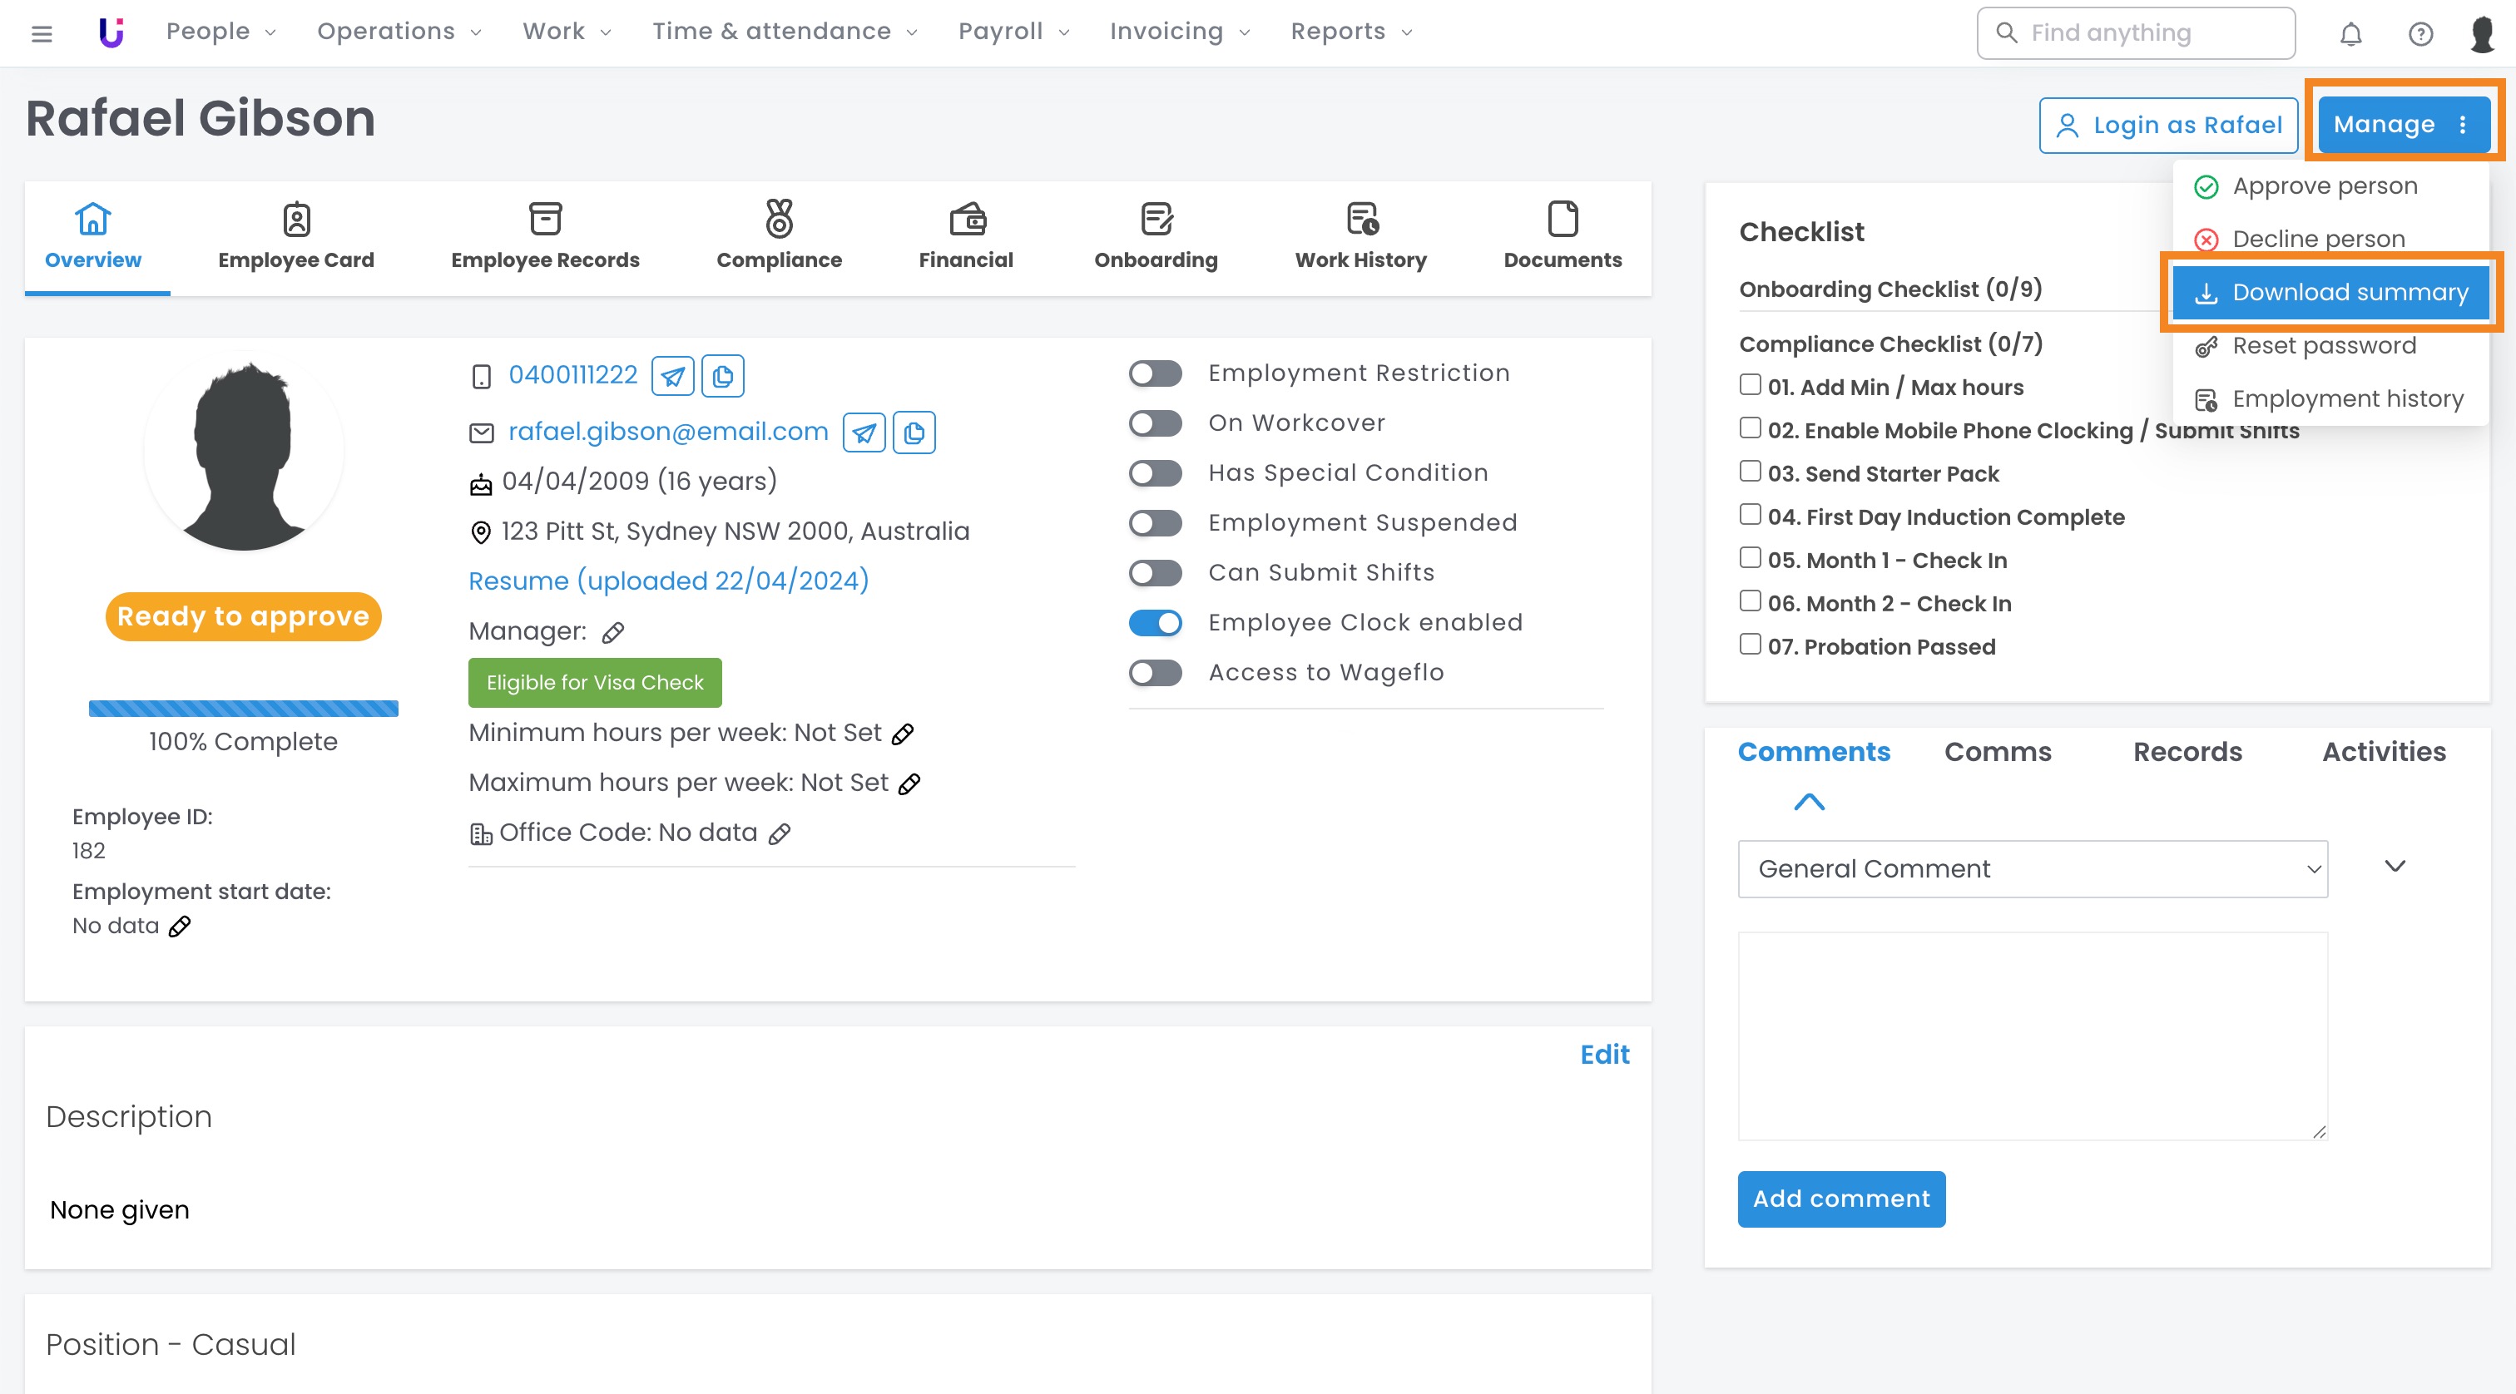This screenshot has height=1394, width=2516.
Task: Edit the Manager pencil icon
Action: point(612,633)
